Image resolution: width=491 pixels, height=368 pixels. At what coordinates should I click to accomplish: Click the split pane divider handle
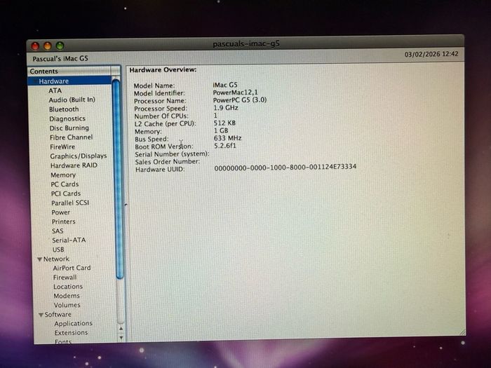point(126,205)
